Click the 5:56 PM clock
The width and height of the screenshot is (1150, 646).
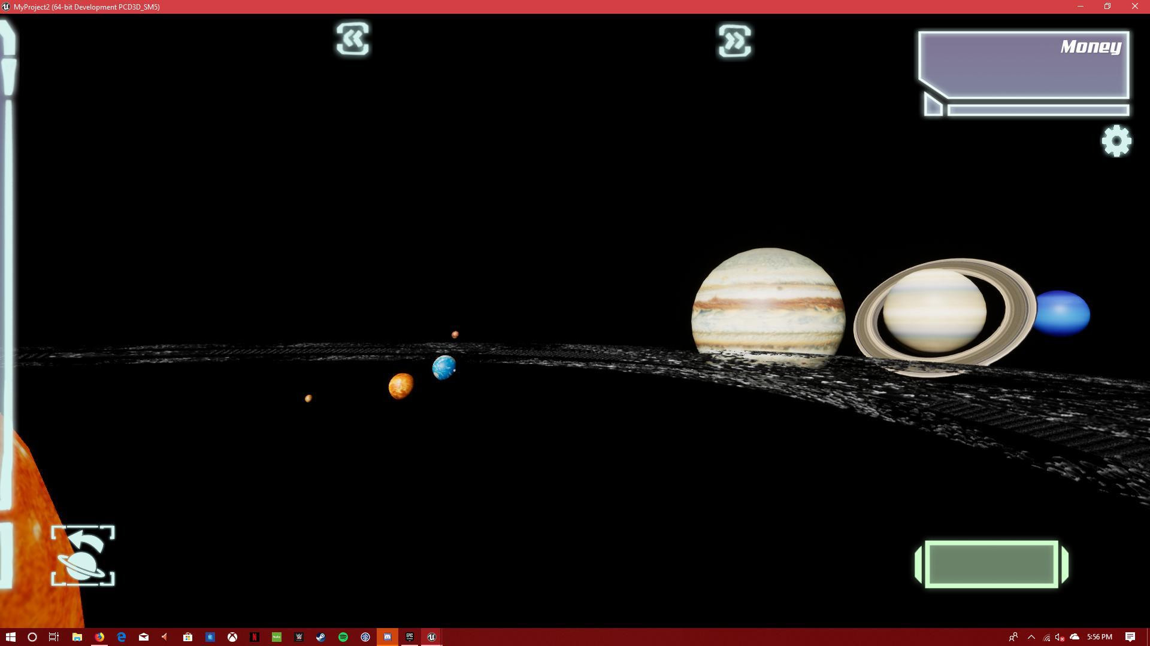tap(1100, 637)
